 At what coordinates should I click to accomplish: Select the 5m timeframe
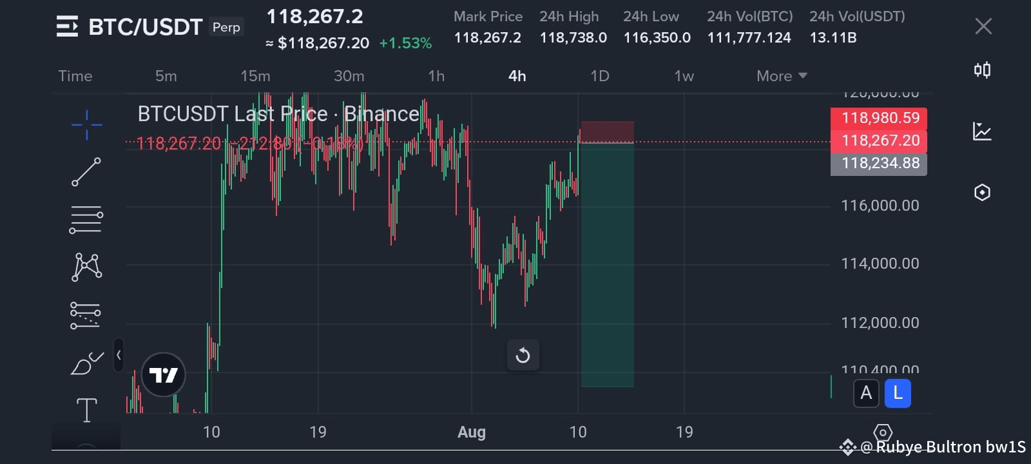pos(166,76)
